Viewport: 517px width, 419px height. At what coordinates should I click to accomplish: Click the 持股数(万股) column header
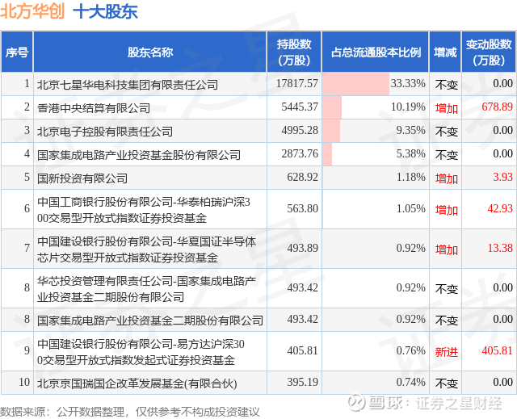(294, 52)
